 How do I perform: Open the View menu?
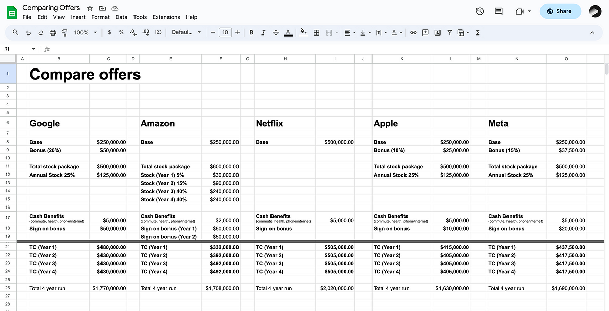click(59, 17)
